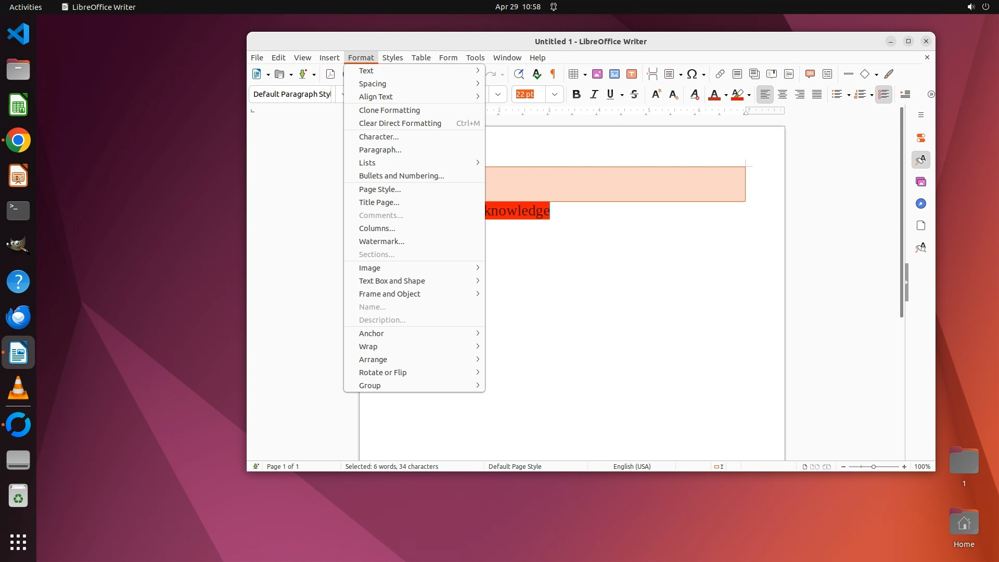The height and width of the screenshot is (562, 999).
Task: Enable Center alignment toggle
Action: [782, 94]
